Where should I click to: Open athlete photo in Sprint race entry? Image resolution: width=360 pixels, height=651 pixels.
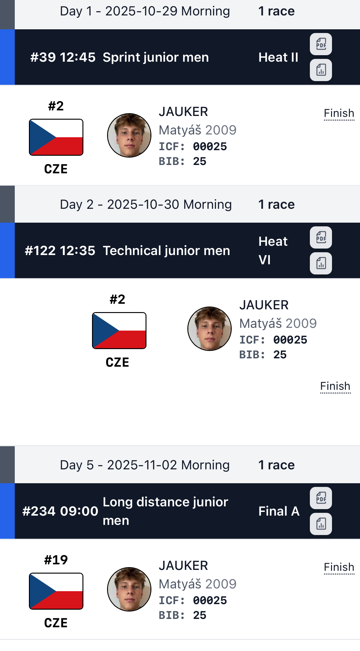[129, 135]
